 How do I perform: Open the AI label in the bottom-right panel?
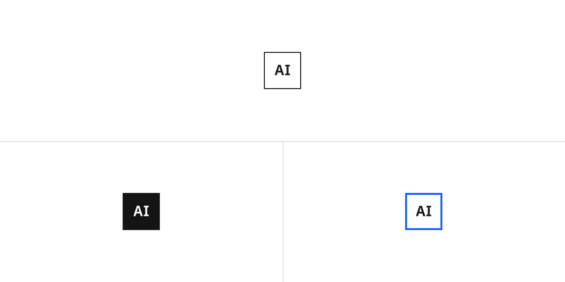tap(424, 211)
